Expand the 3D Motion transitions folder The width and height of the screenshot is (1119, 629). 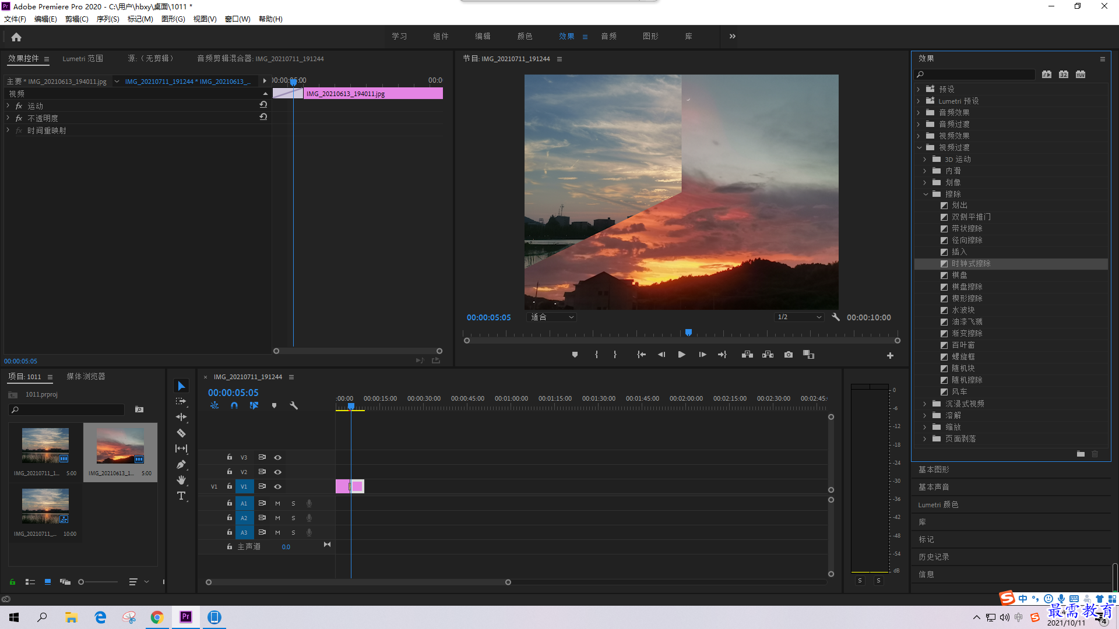point(926,159)
